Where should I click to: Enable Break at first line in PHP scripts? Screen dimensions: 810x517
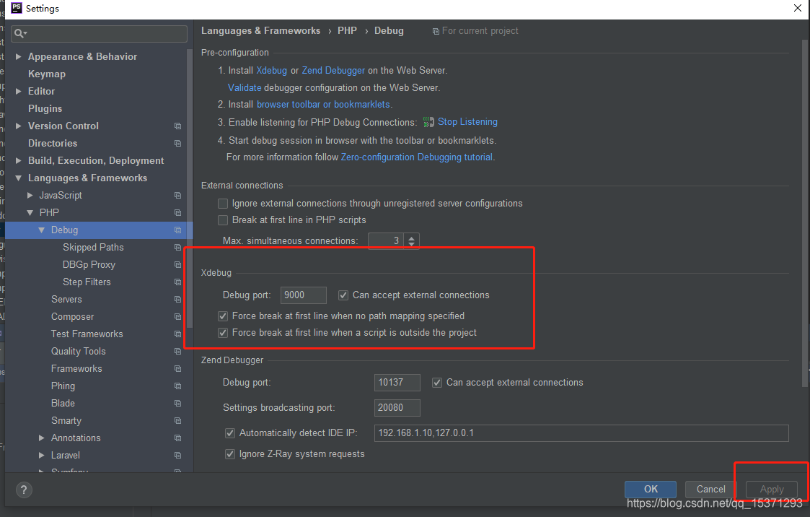coord(223,220)
